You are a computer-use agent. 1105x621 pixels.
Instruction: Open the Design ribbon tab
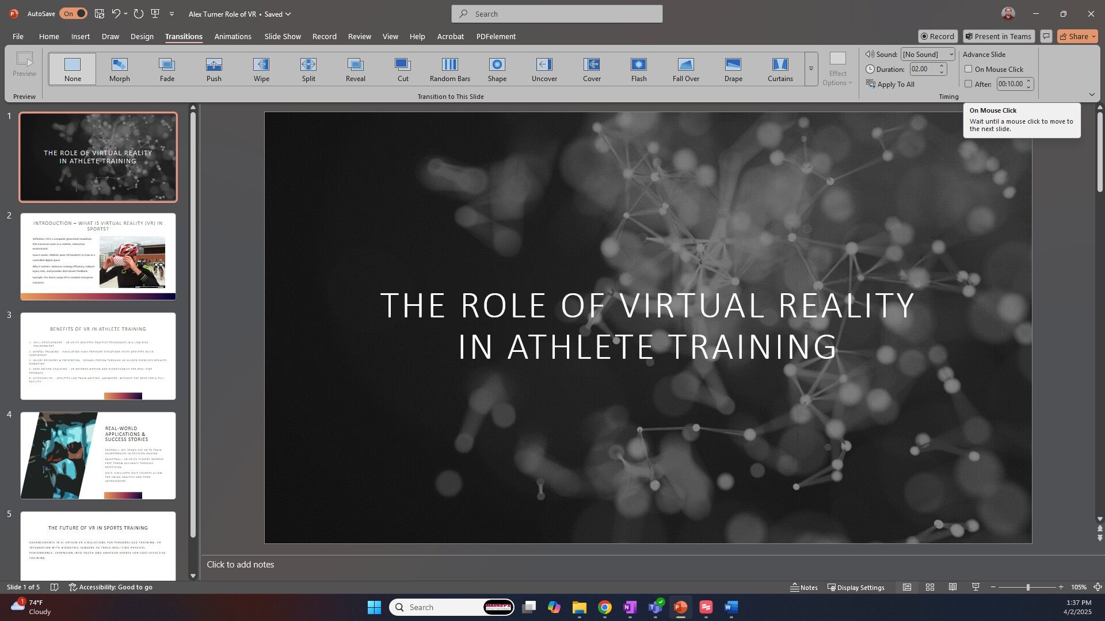click(x=142, y=36)
